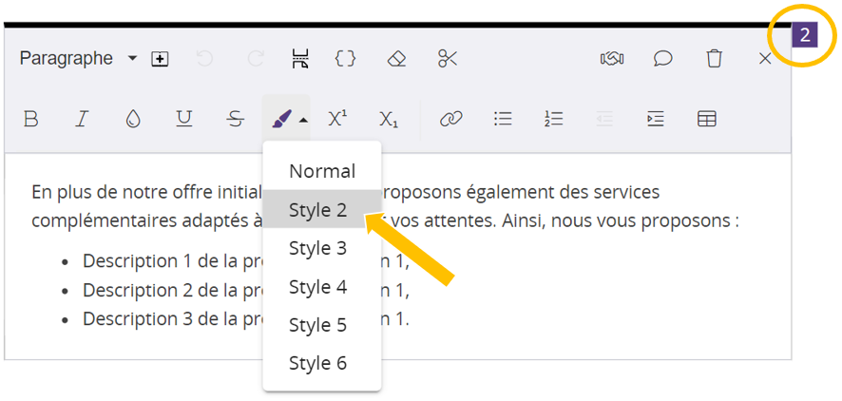The width and height of the screenshot is (842, 401).
Task: Delete block with the trash icon
Action: pos(715,59)
